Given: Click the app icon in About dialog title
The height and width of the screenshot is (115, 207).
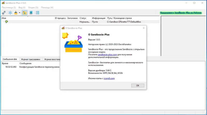Looking at the screenshot, I should pos(63,28).
